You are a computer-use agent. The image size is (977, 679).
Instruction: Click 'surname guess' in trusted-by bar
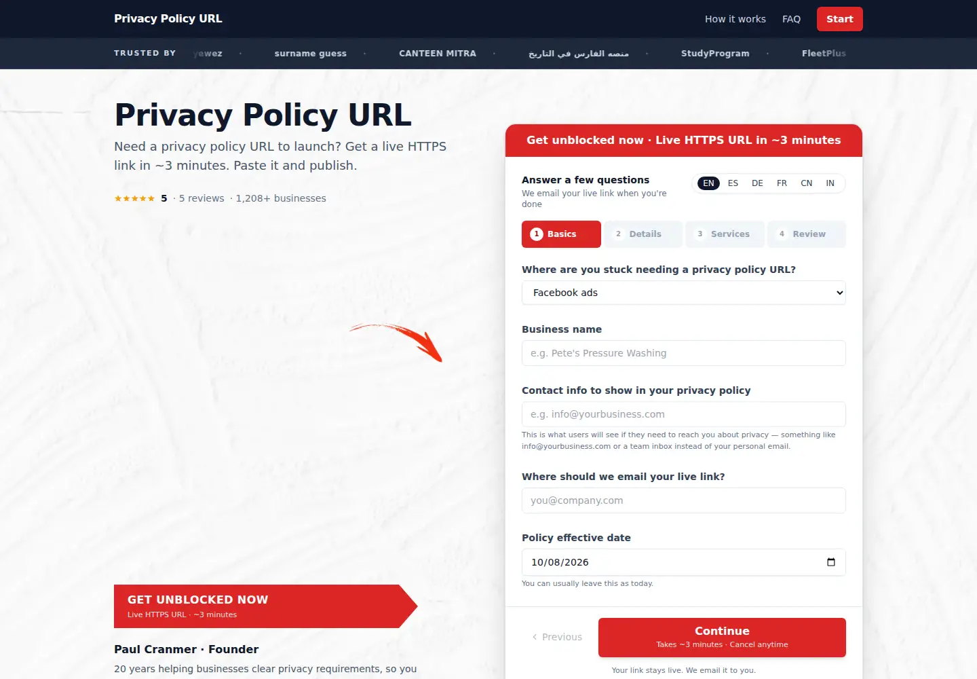pyautogui.click(x=311, y=54)
